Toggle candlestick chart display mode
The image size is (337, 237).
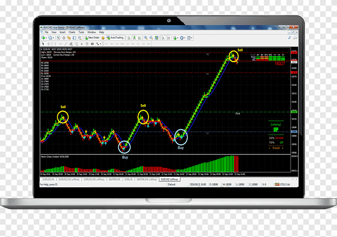(x=134, y=38)
